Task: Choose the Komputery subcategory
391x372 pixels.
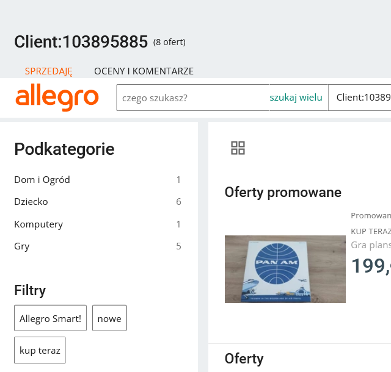Action: 38,224
